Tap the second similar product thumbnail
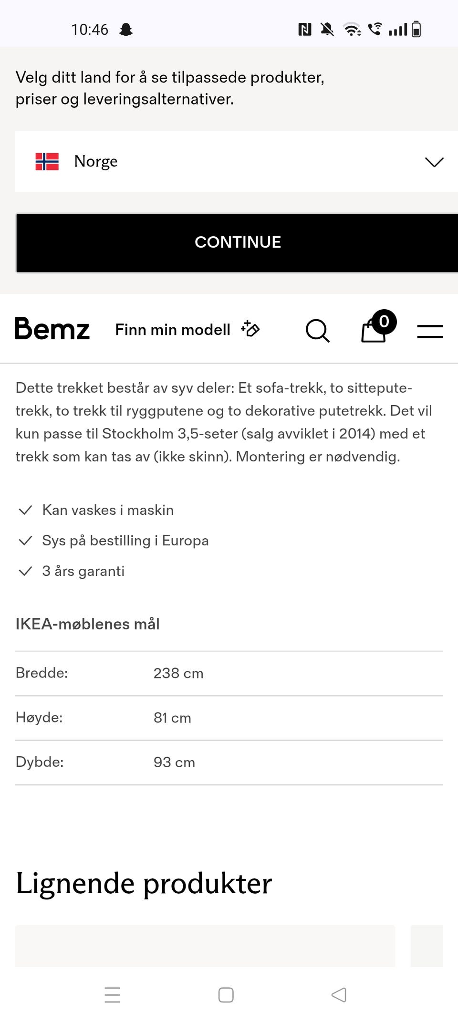 pyautogui.click(x=427, y=946)
